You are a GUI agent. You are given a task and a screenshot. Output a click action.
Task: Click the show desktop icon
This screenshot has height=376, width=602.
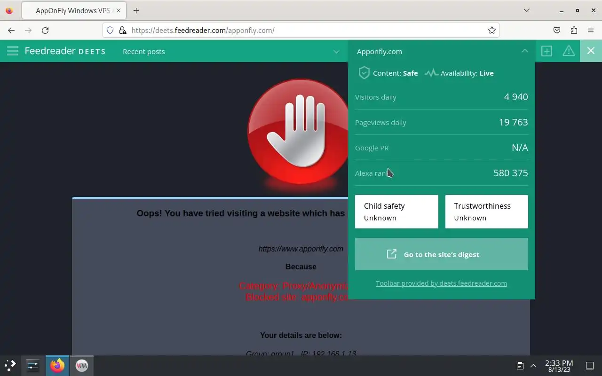click(590, 366)
